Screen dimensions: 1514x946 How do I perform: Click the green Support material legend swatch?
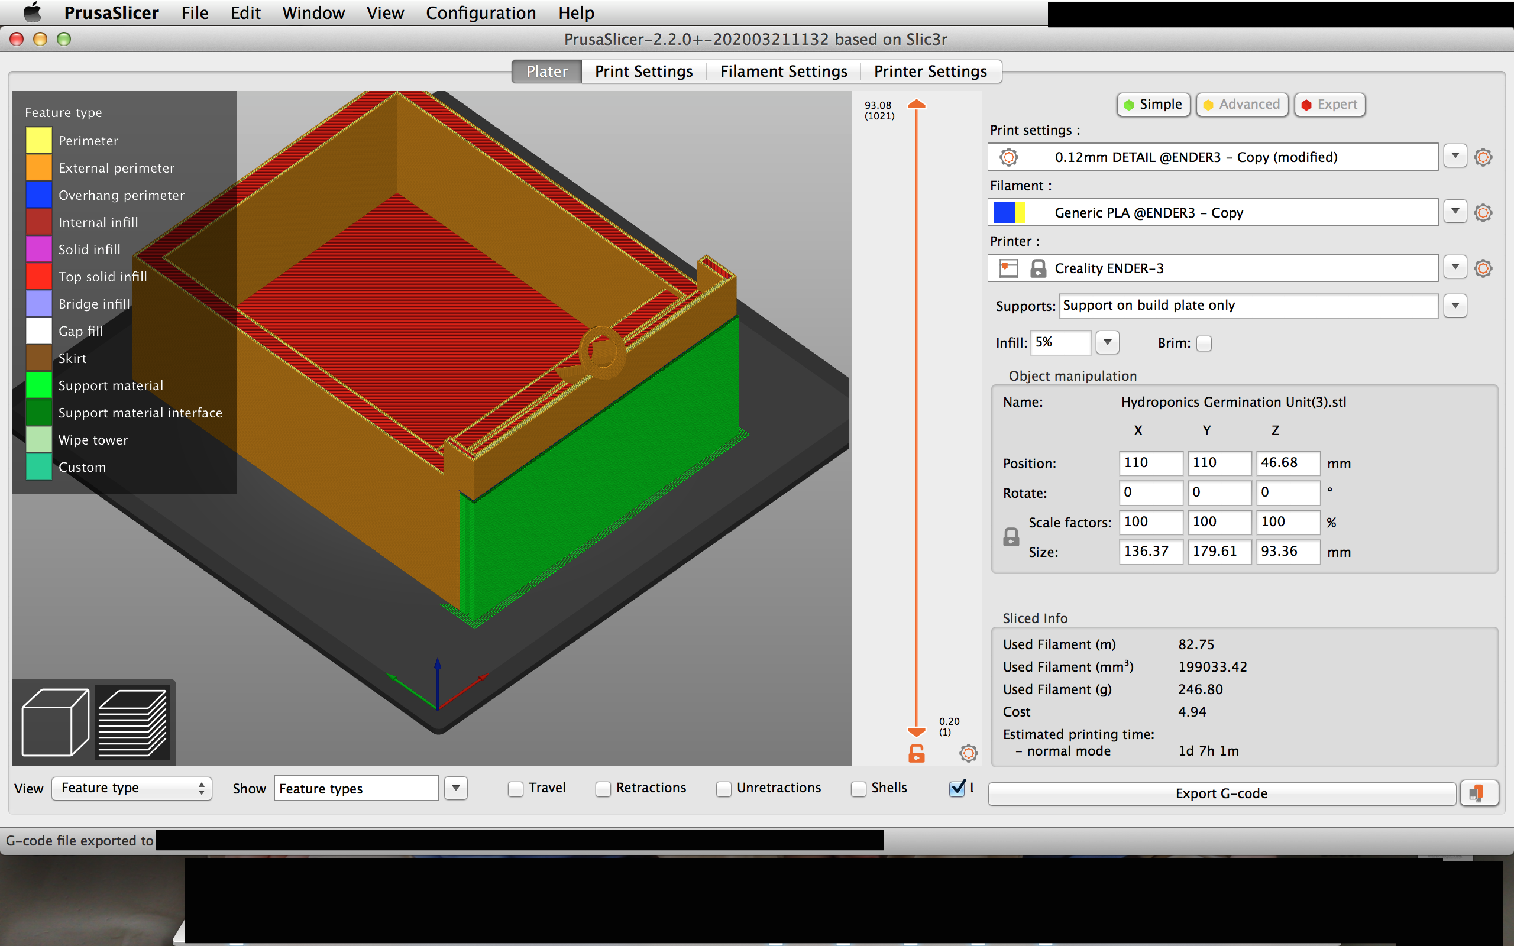39,385
